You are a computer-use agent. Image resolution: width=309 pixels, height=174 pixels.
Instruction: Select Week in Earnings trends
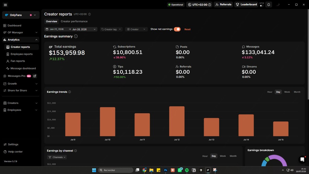[287, 92]
